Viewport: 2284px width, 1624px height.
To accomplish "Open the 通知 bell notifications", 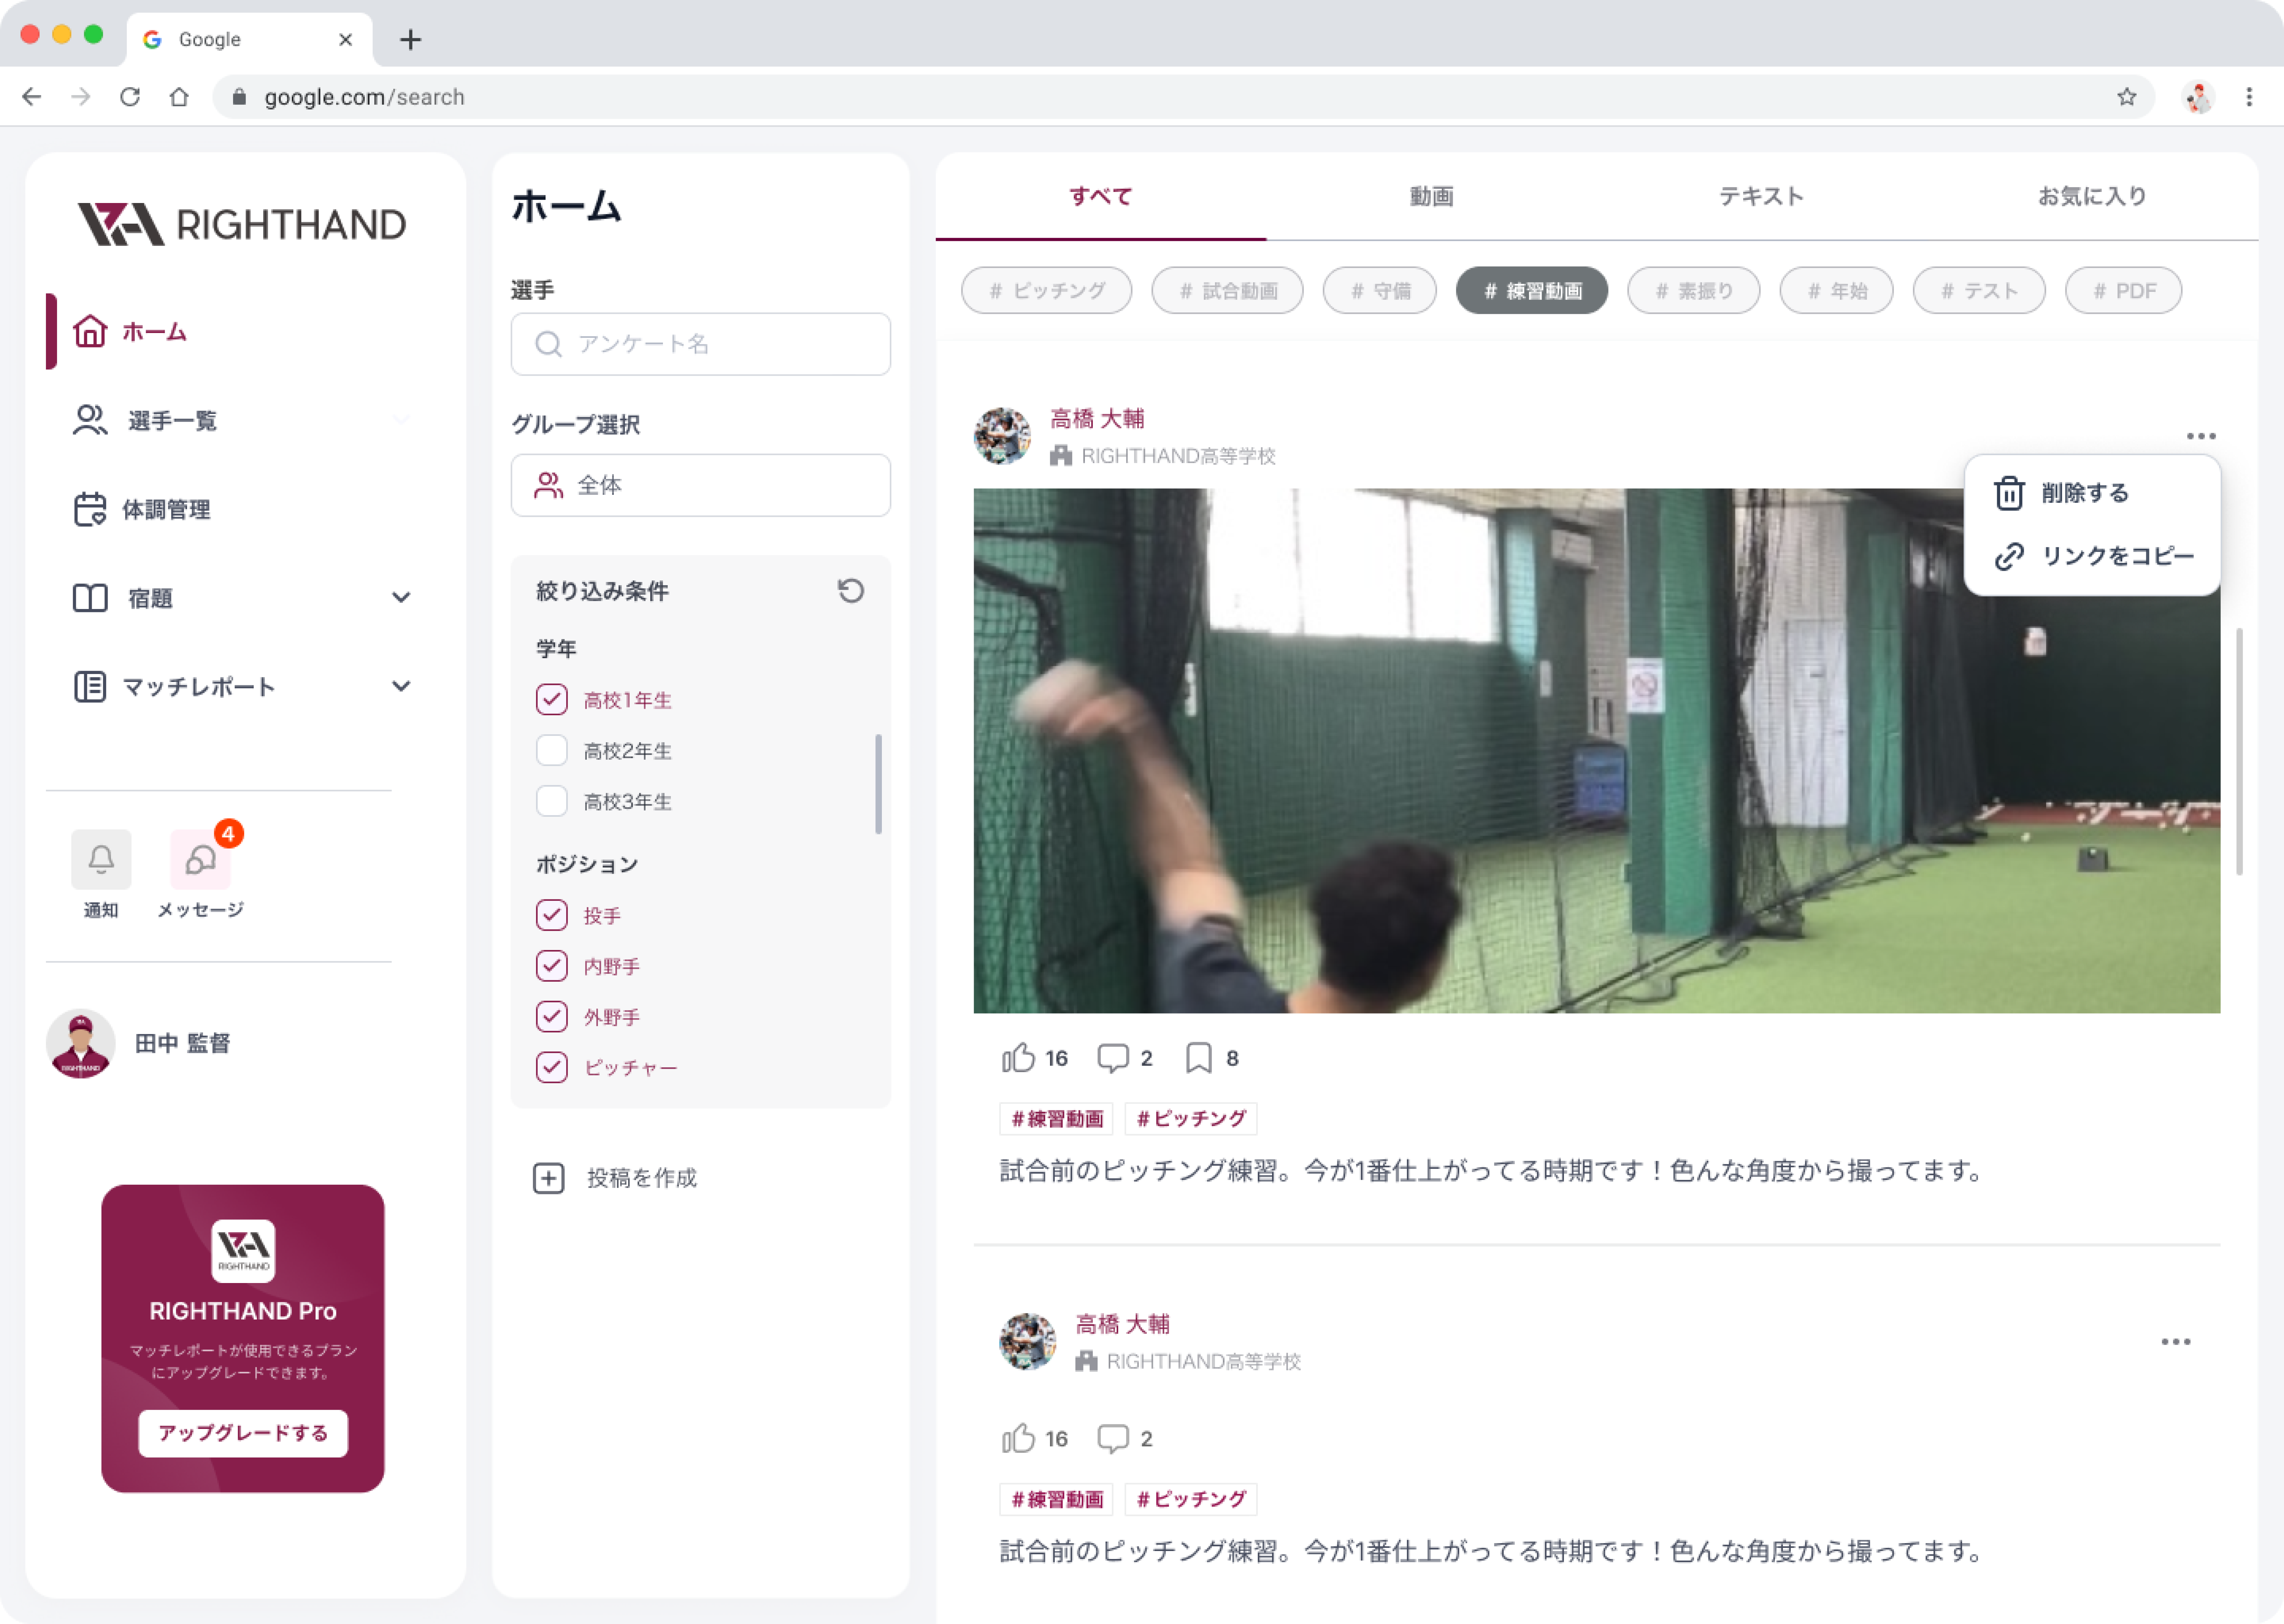I will coord(101,859).
